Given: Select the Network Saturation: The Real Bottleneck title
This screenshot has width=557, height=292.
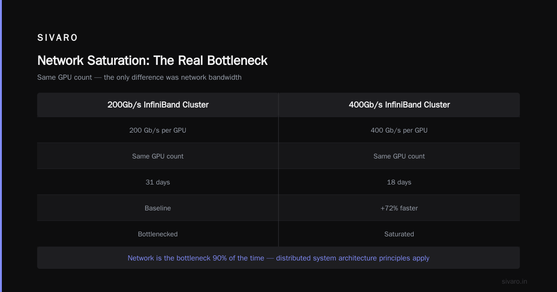Looking at the screenshot, I should [x=152, y=61].
